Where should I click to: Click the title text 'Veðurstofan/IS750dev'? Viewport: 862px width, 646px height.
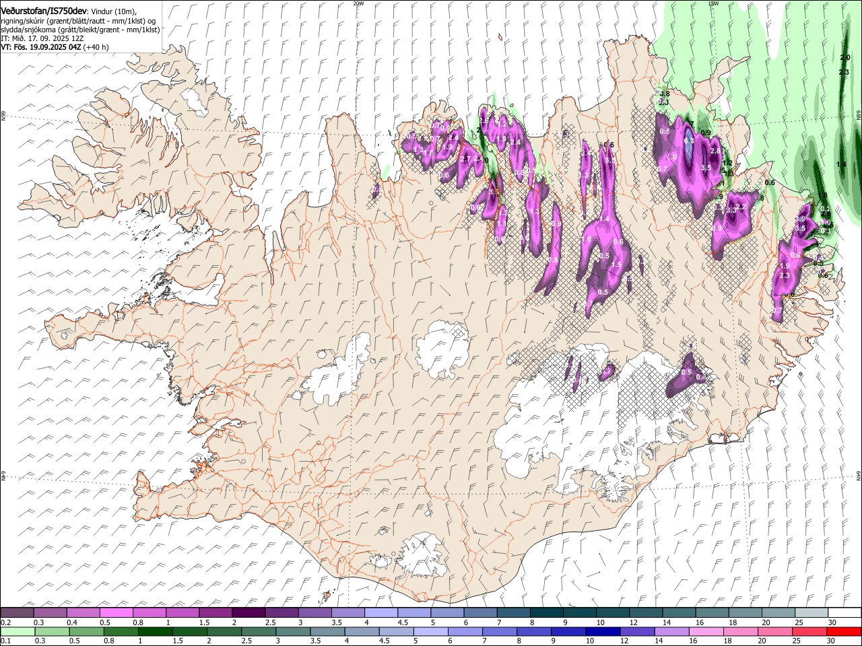44,10
